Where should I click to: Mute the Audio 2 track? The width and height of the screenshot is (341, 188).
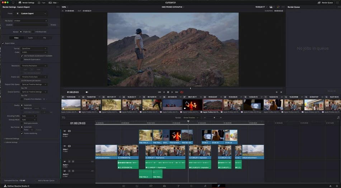pos(73,171)
